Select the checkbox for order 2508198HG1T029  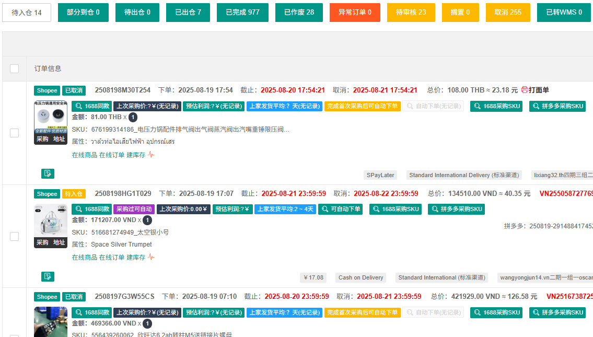pos(15,236)
